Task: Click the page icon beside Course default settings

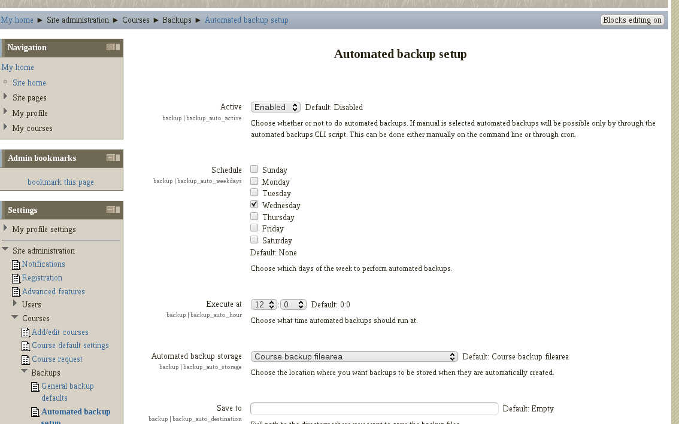Action: (26, 346)
